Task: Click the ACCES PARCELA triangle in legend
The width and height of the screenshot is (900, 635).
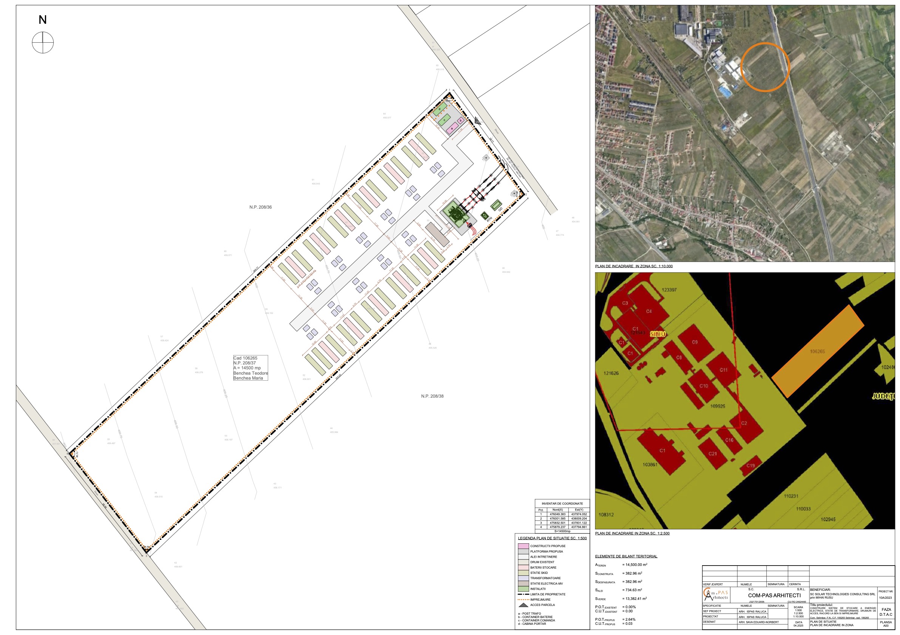Action: 523,605
